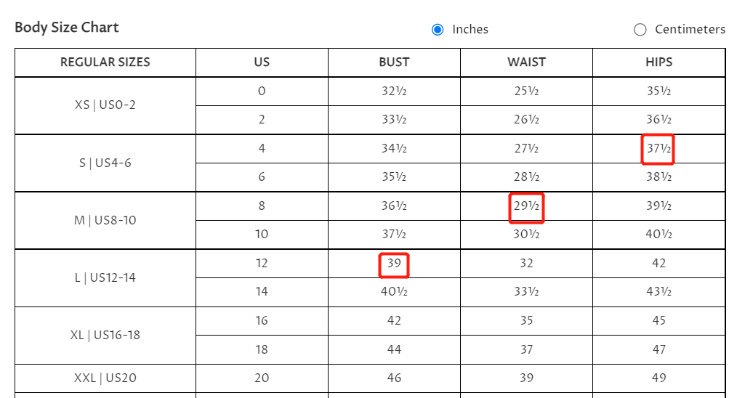This screenshot has height=398, width=729.
Task: Click the BUST column header
Action: (394, 62)
